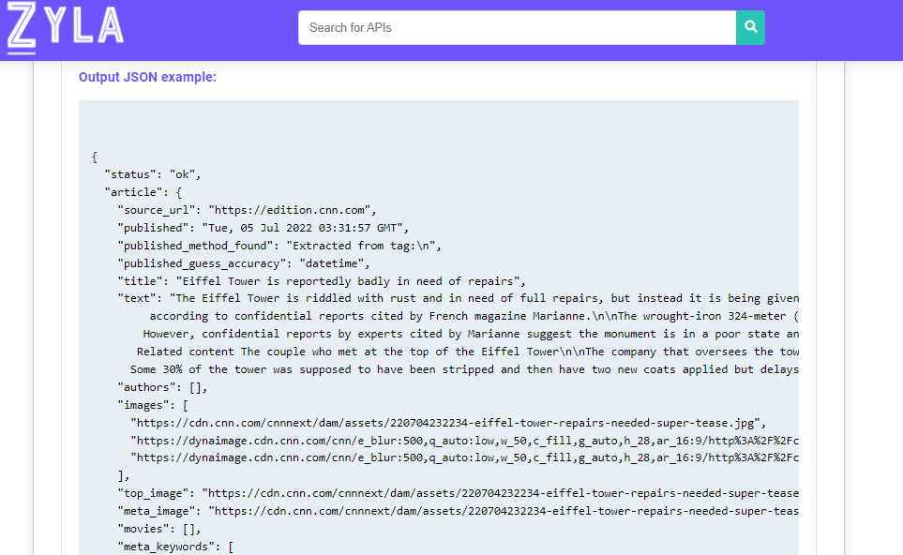Select line starting "according to confidential reports"
Image resolution: width=903 pixels, height=555 pixels.
[x=474, y=316]
